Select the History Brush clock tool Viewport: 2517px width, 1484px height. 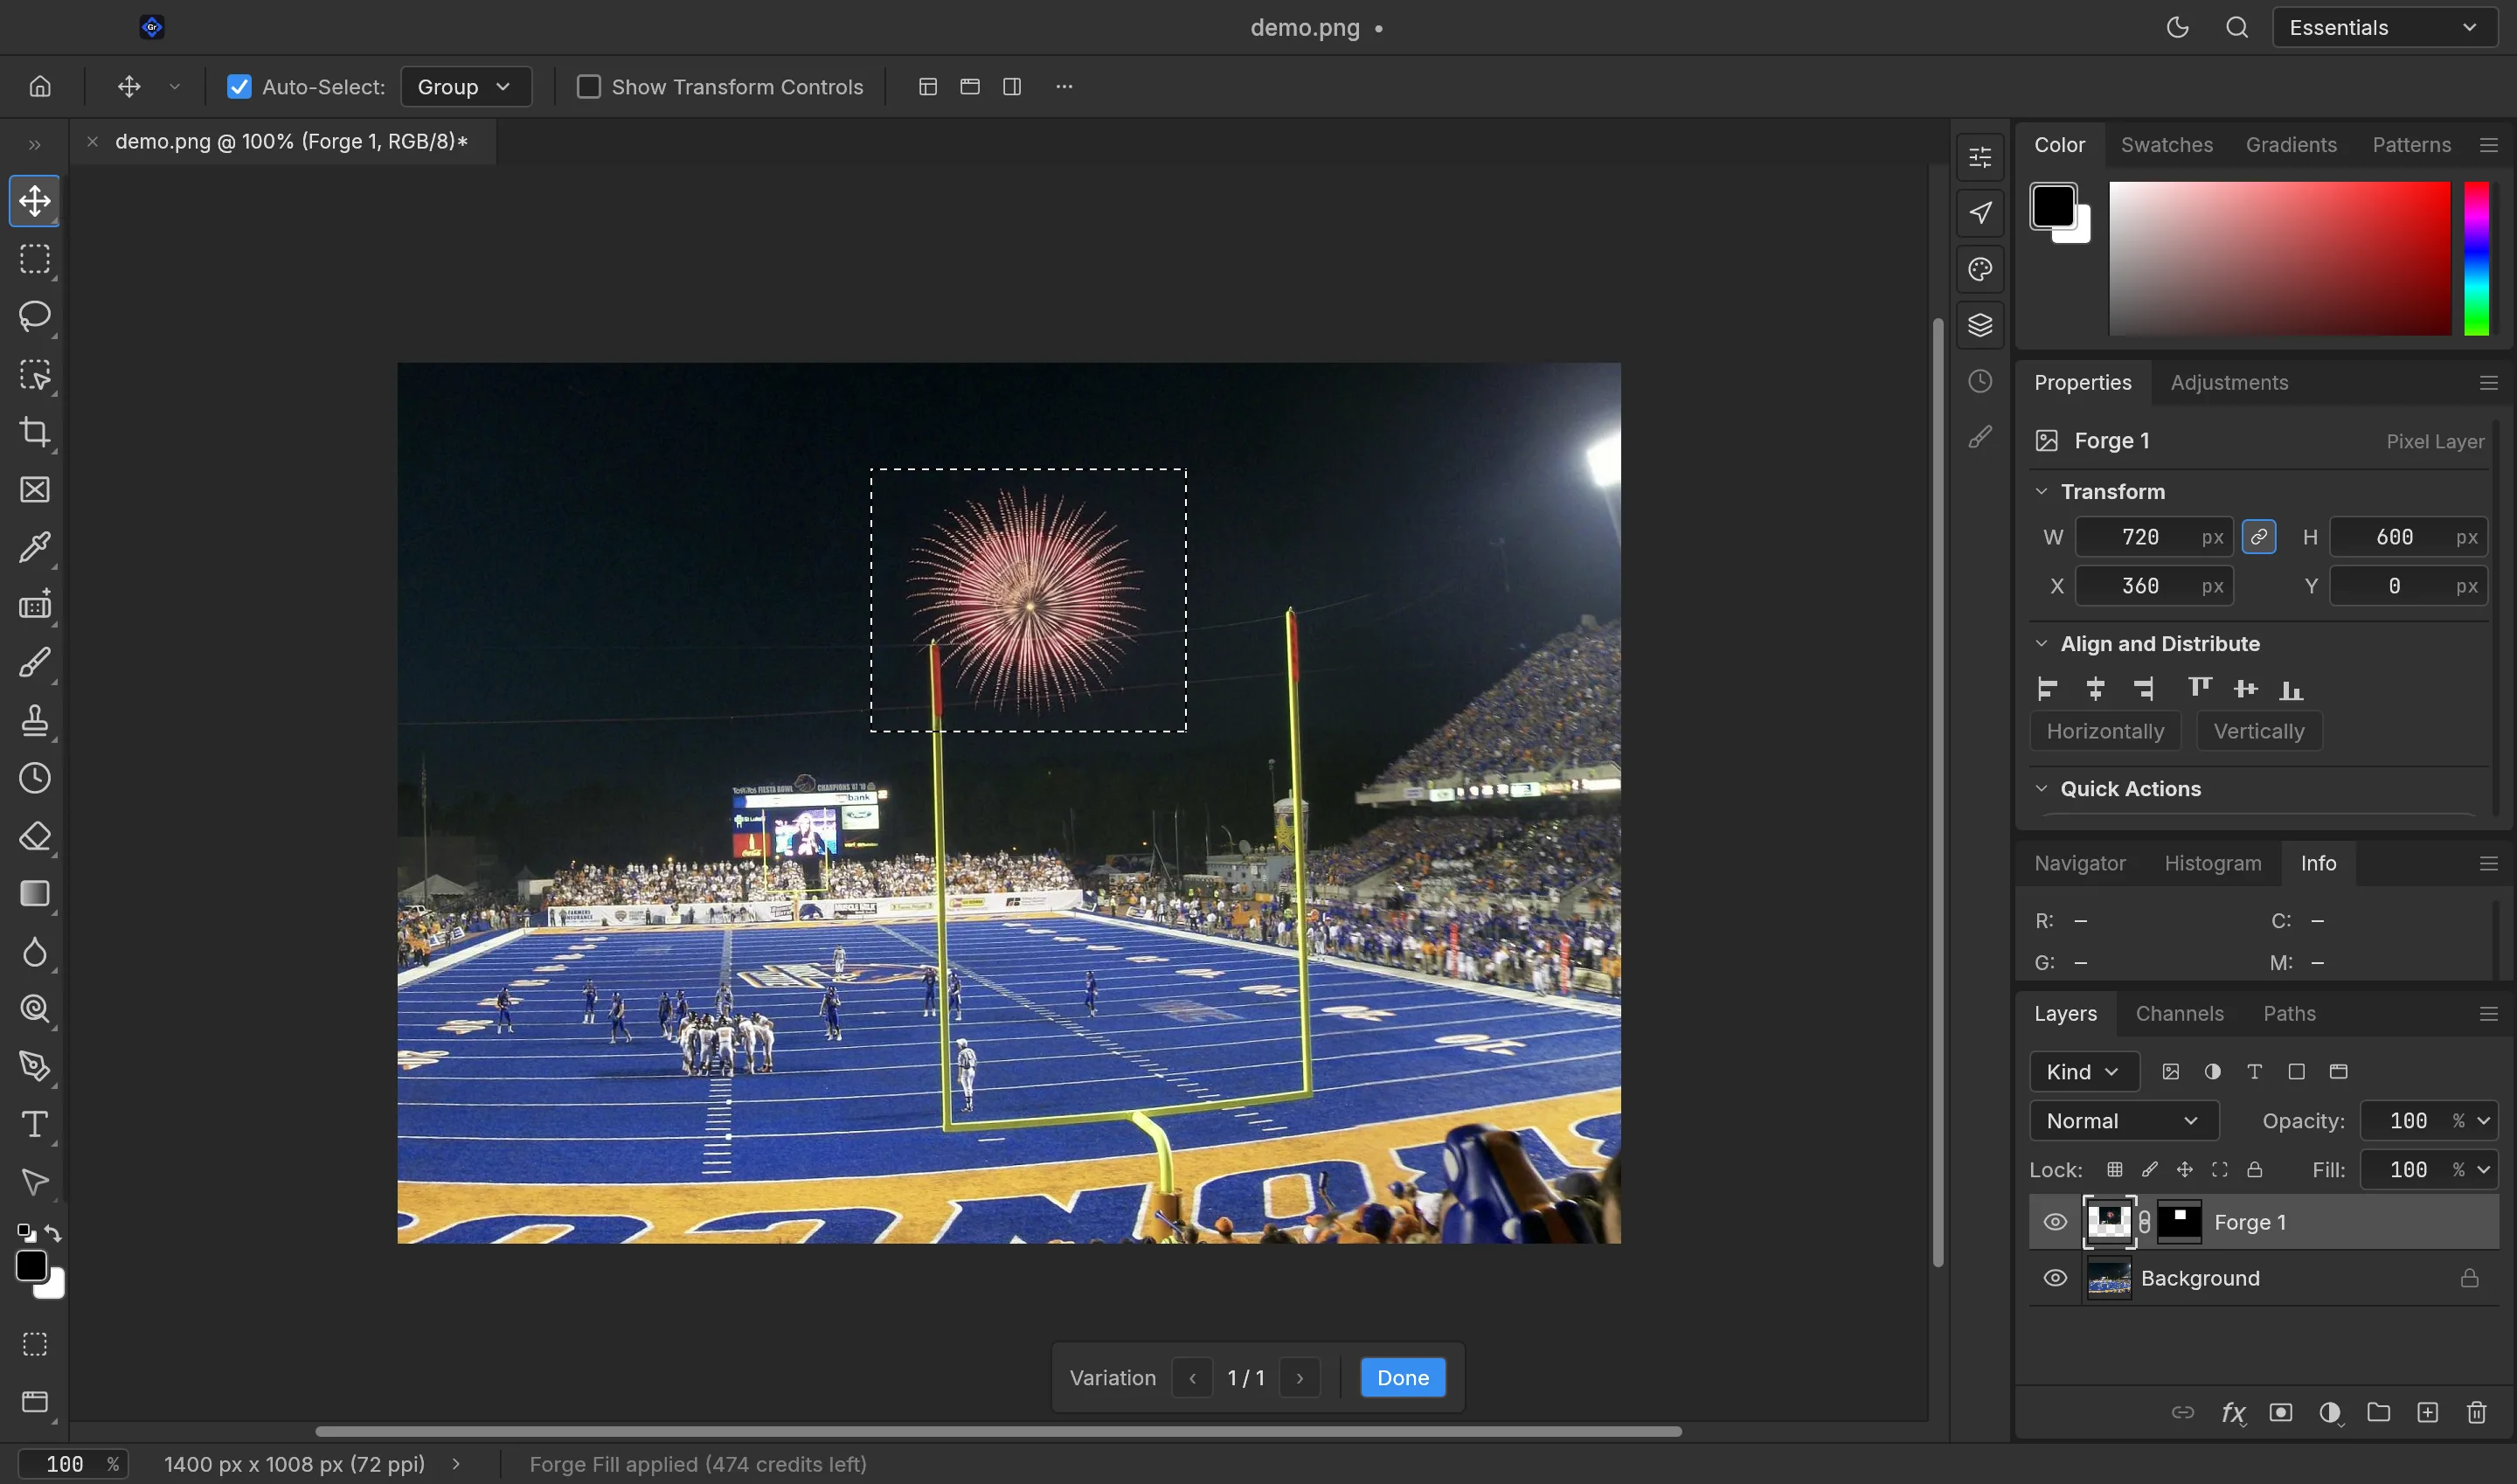[35, 778]
